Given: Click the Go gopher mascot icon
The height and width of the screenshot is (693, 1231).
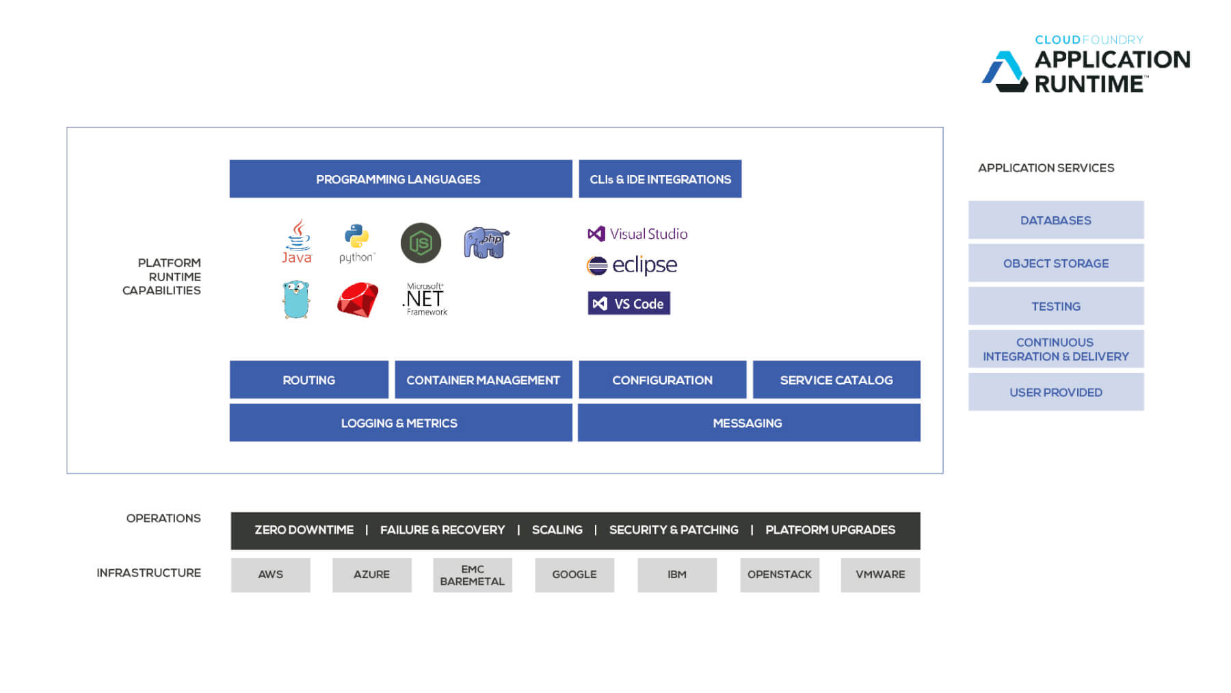Looking at the screenshot, I should click(x=296, y=299).
